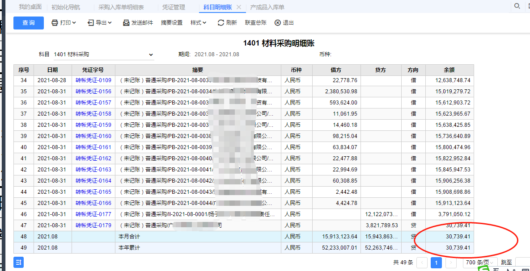The width and height of the screenshot is (530, 271).
Task: Click the export arrow icon
Action: (x=91, y=23)
